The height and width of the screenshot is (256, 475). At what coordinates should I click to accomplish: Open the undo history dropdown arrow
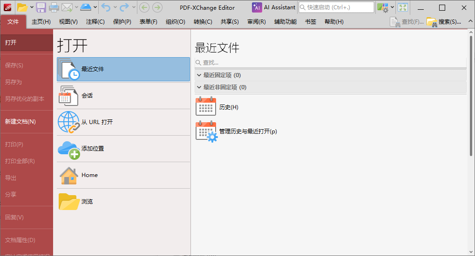coord(115,7)
